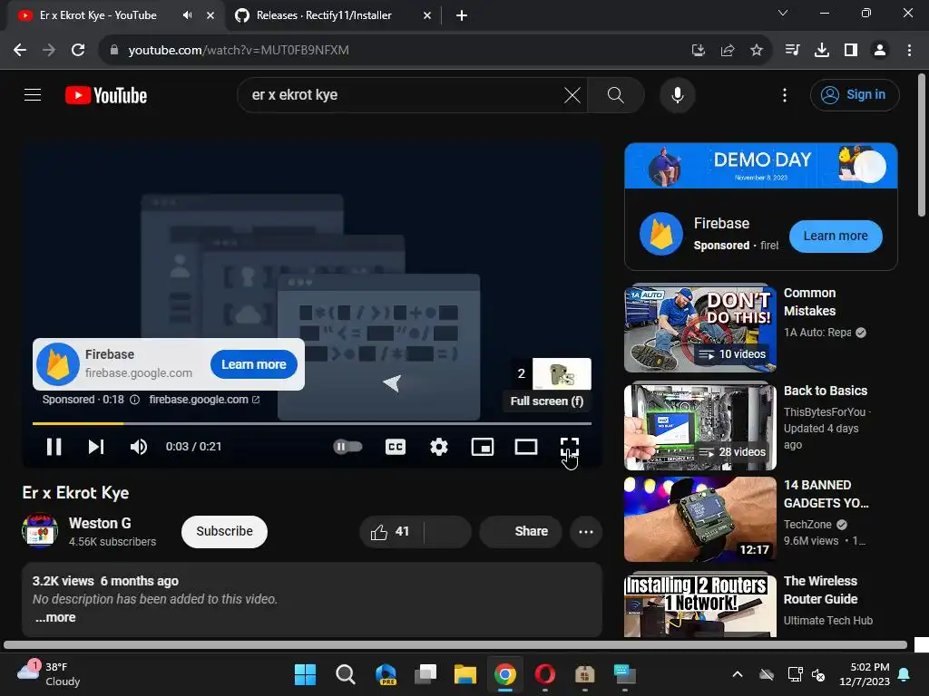This screenshot has height=696, width=929.
Task: Toggle the autoplay switch
Action: point(347,446)
